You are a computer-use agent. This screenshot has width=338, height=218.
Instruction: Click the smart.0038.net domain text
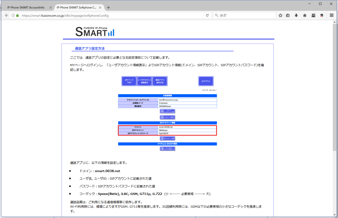point(107,171)
